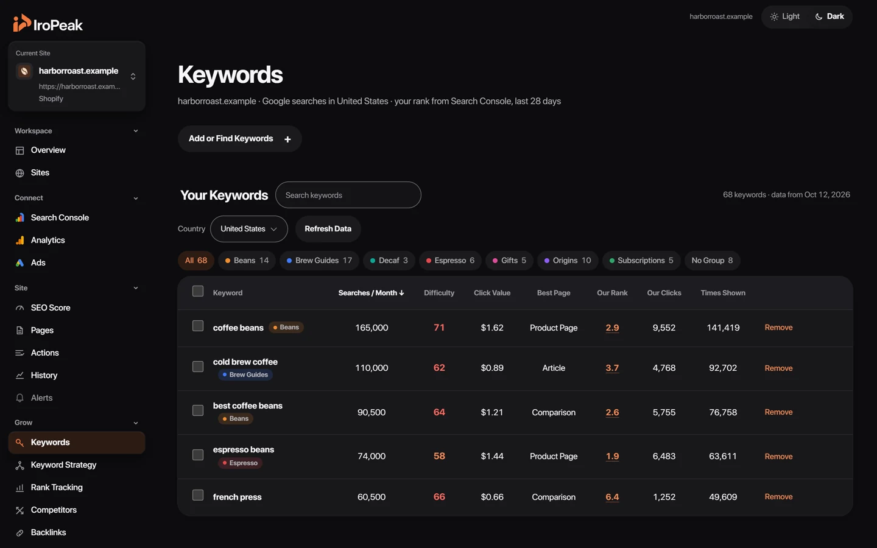This screenshot has height=548, width=877.
Task: Open the United States country dropdown
Action: 249,229
